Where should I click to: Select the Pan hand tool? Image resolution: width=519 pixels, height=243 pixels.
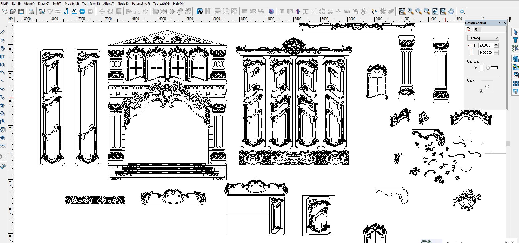[451, 11]
